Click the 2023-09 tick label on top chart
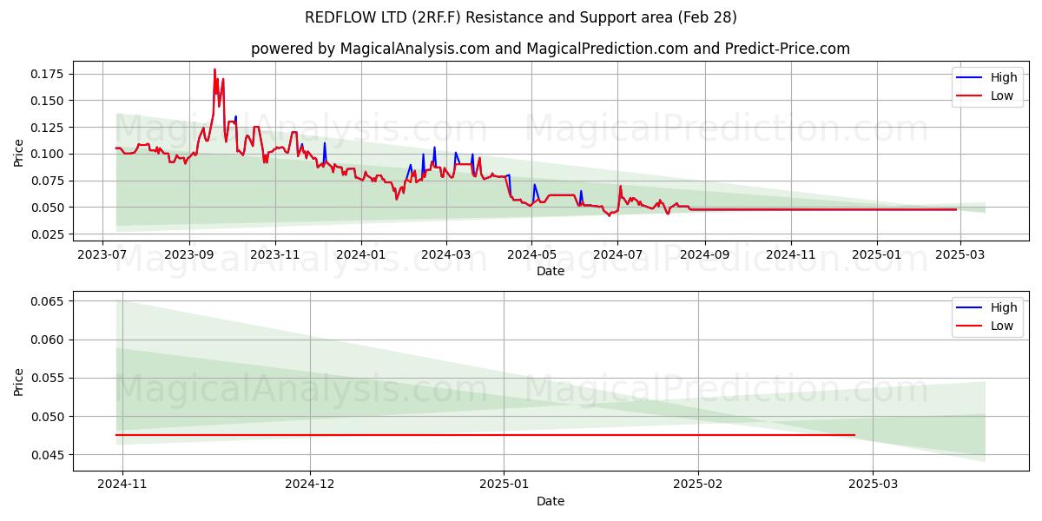1042x521 pixels. (x=189, y=254)
